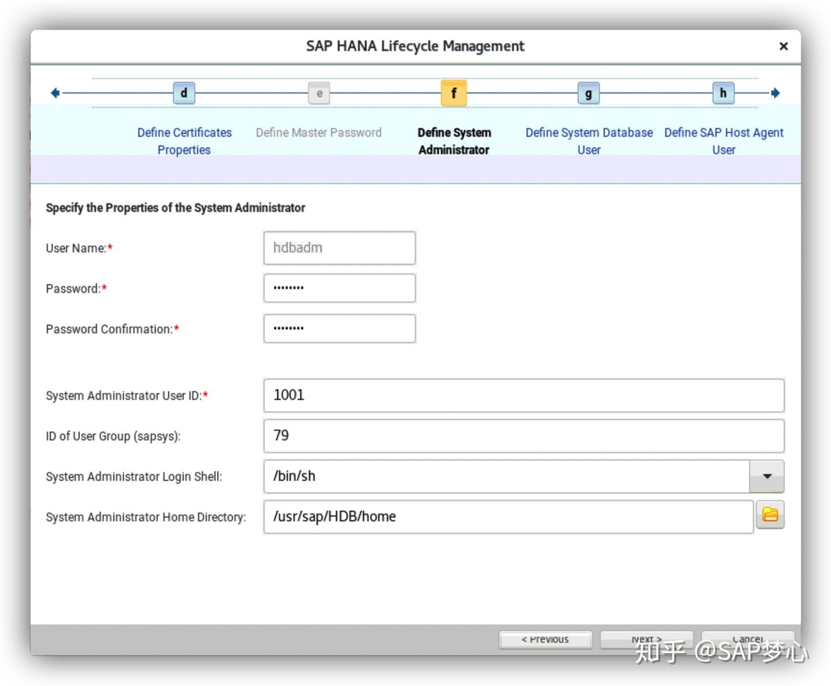Go to Define SAP Host Agent User step
The height and width of the screenshot is (686, 831).
[x=724, y=141]
